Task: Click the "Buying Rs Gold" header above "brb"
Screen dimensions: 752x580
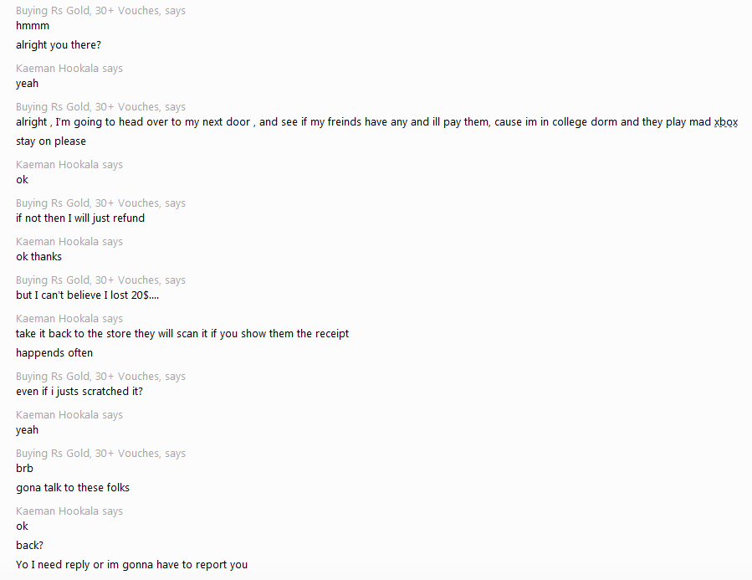Action: (x=100, y=454)
